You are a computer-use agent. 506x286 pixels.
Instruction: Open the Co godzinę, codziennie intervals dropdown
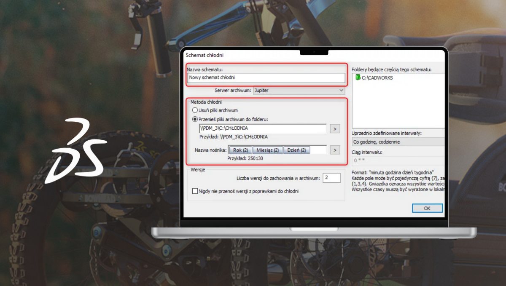coord(398,142)
